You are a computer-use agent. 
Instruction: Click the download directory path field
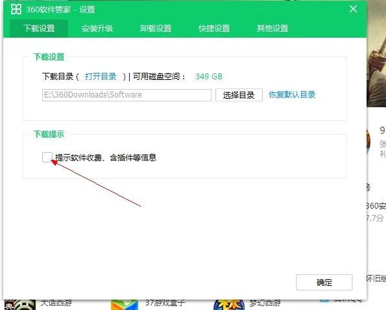click(x=127, y=95)
